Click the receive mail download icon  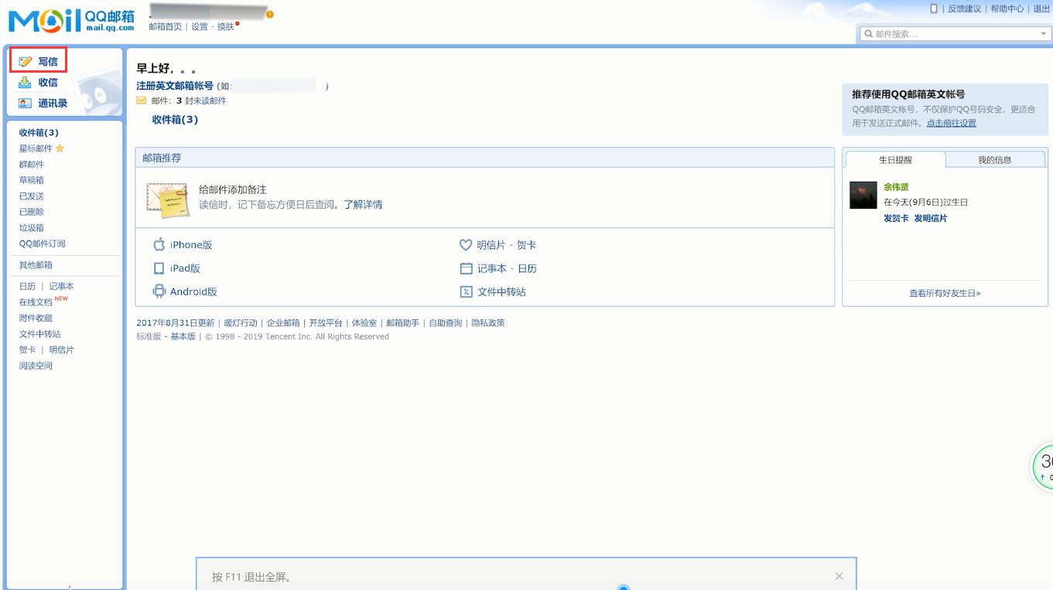(25, 82)
